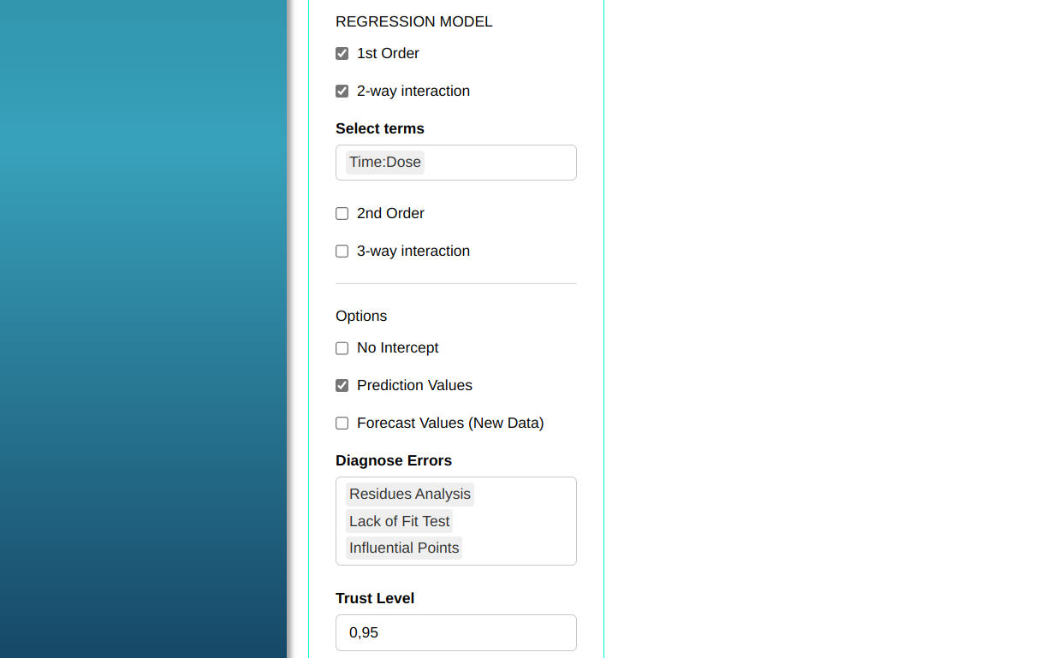This screenshot has width=1046, height=658.
Task: Select the Lack of Fit Test tag
Action: click(x=399, y=521)
